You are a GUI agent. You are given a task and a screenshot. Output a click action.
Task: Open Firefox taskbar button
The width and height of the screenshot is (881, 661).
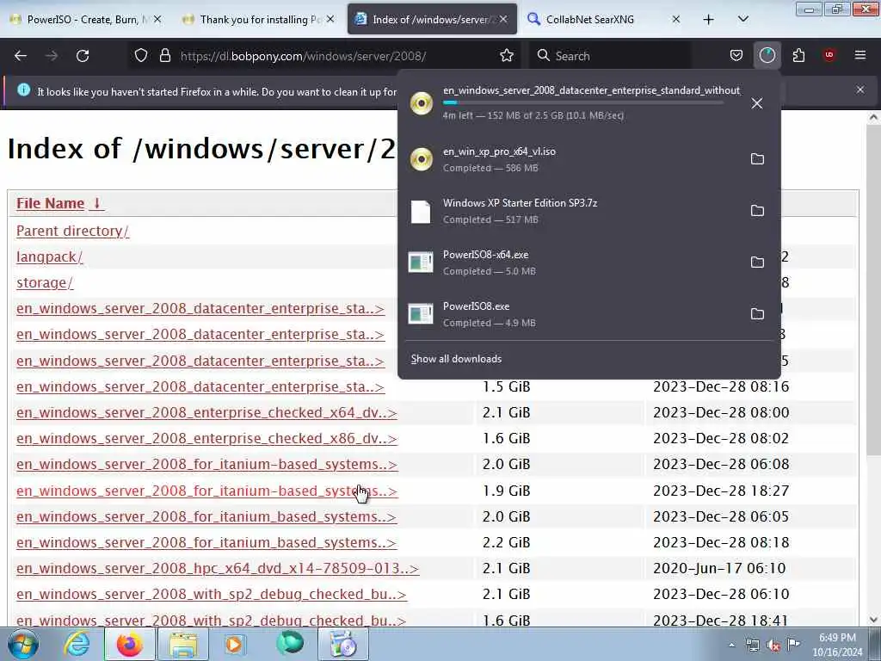(x=130, y=645)
